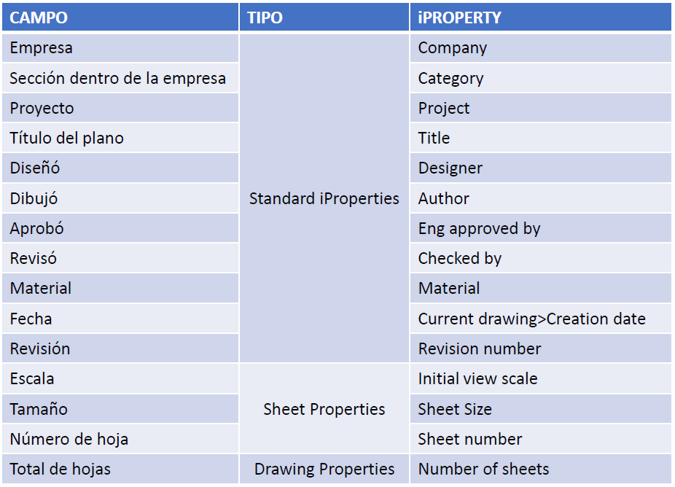Select the 'Number of sheets' cell
675x487 pixels.
click(x=483, y=469)
